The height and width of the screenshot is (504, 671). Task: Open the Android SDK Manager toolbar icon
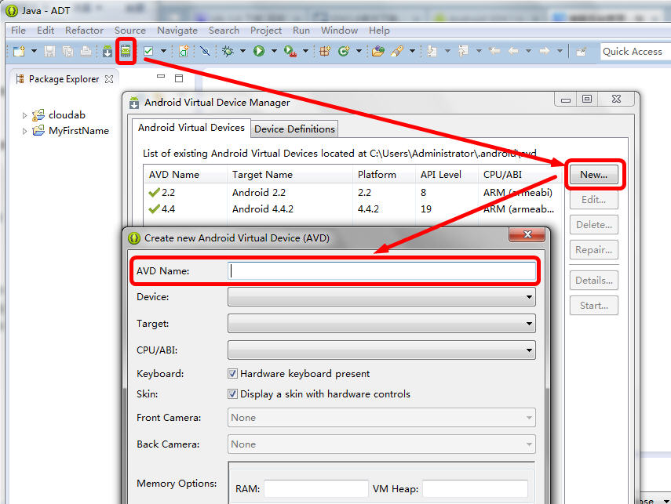pyautogui.click(x=108, y=51)
